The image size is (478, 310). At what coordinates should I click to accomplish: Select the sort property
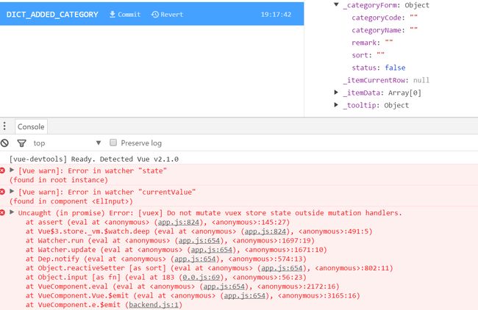coord(368,55)
